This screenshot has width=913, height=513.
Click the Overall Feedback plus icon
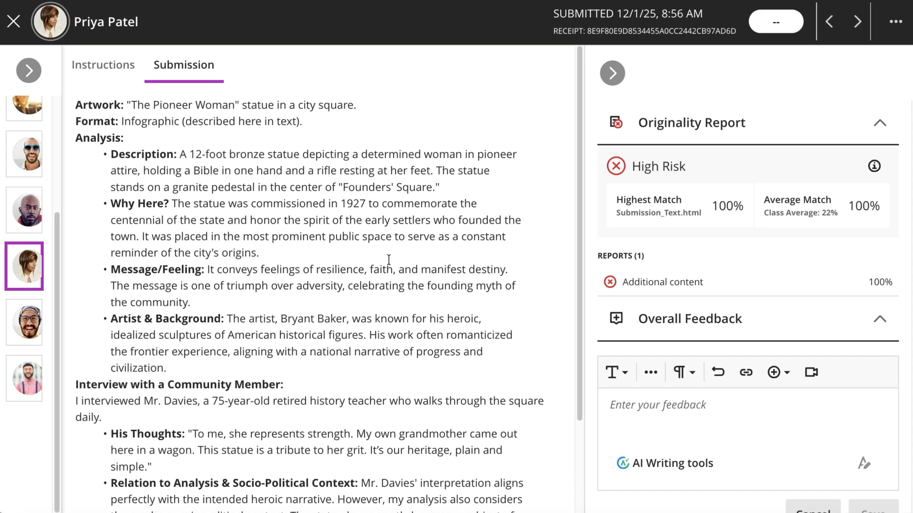616,318
